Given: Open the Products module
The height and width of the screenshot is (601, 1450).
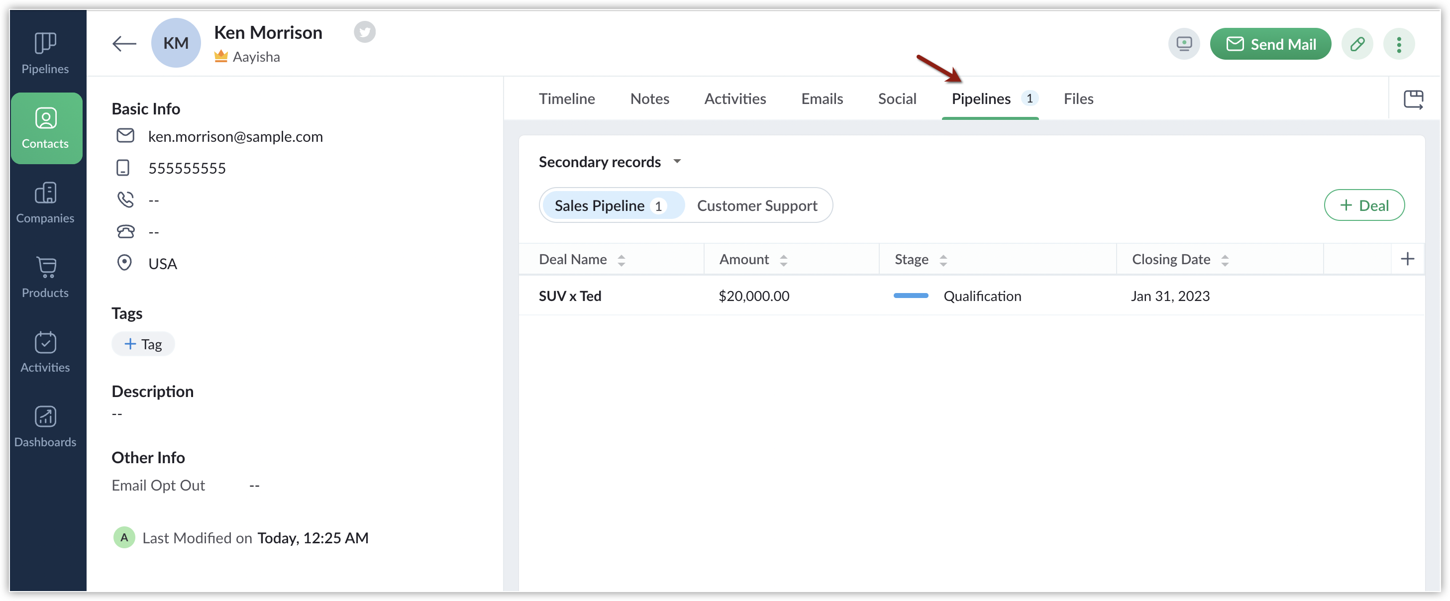Looking at the screenshot, I should (x=45, y=278).
